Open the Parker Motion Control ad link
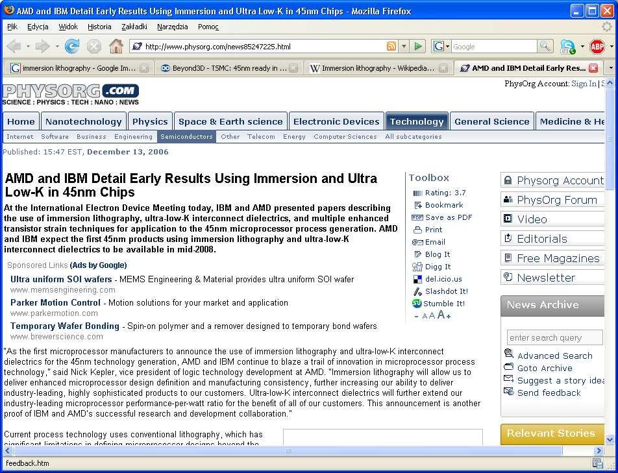Viewport: 618px width, 473px height. [55, 302]
